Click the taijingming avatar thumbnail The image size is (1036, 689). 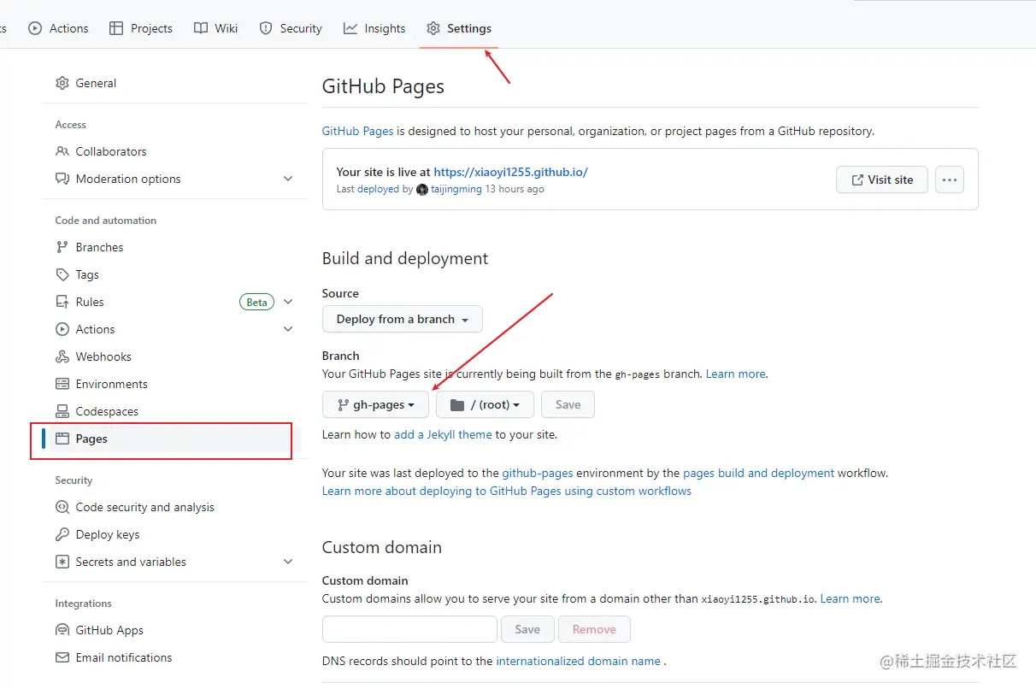[422, 190]
